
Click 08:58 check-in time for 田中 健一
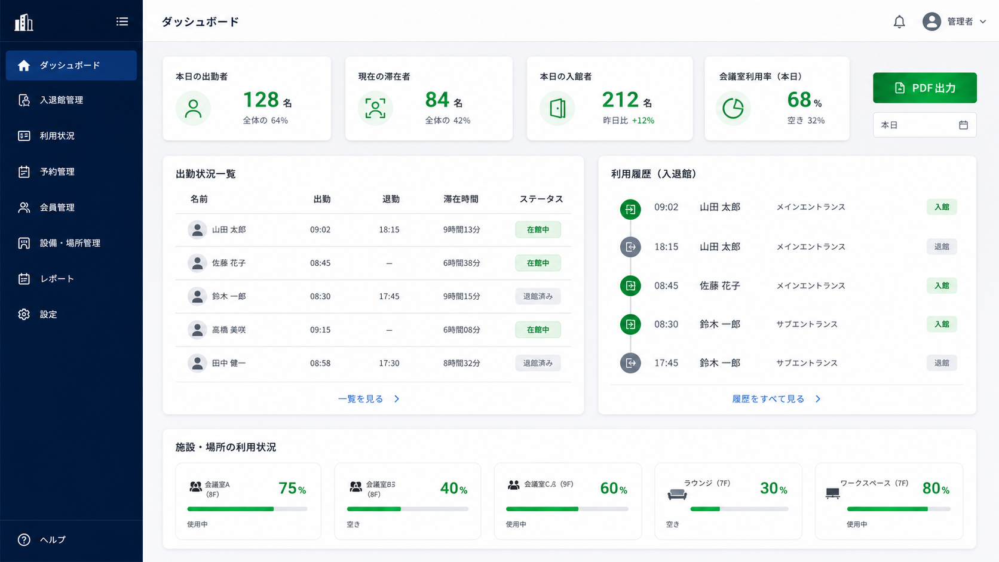pos(320,363)
